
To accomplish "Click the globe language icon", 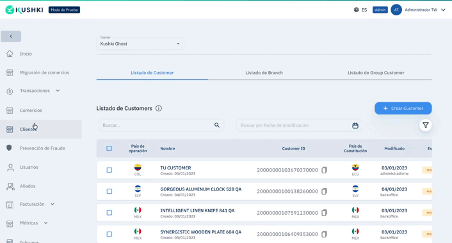I will point(357,10).
